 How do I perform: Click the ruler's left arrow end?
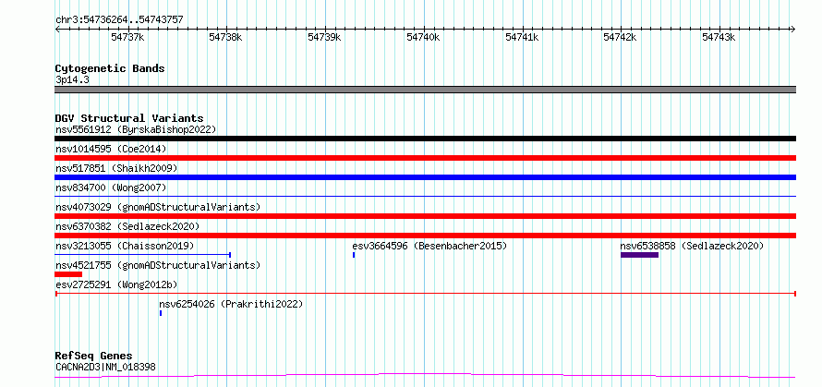57,29
